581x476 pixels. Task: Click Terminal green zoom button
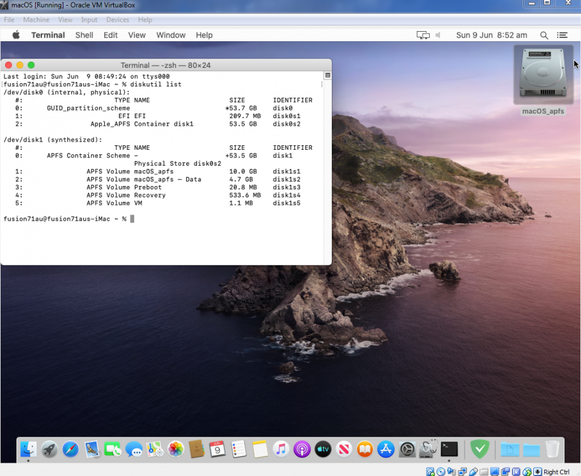click(x=31, y=65)
